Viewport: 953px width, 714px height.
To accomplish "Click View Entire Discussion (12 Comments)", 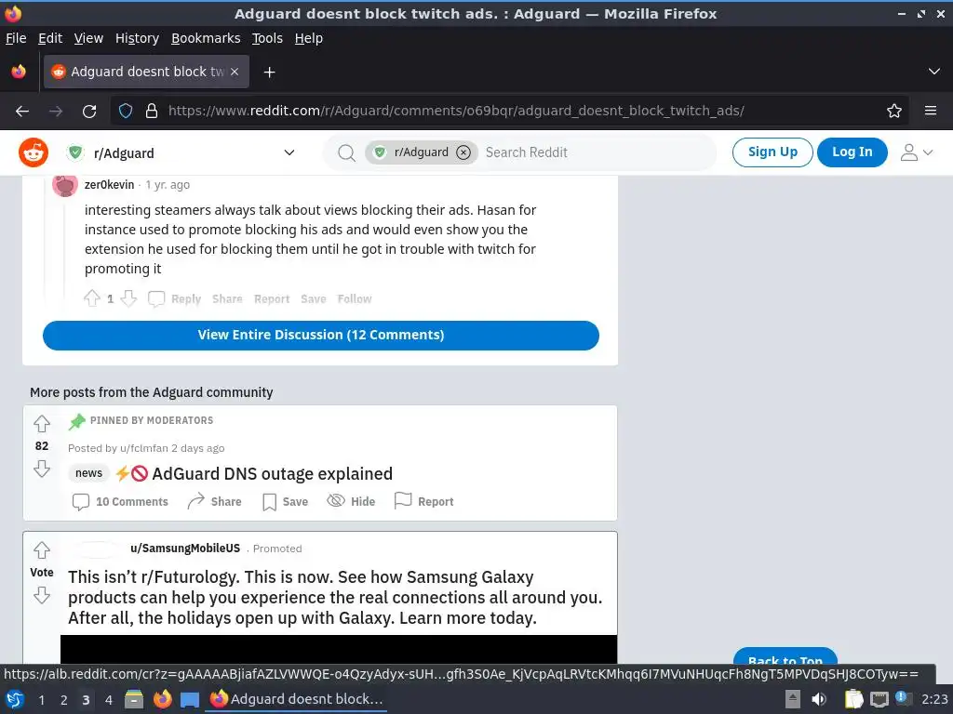I will click(321, 335).
